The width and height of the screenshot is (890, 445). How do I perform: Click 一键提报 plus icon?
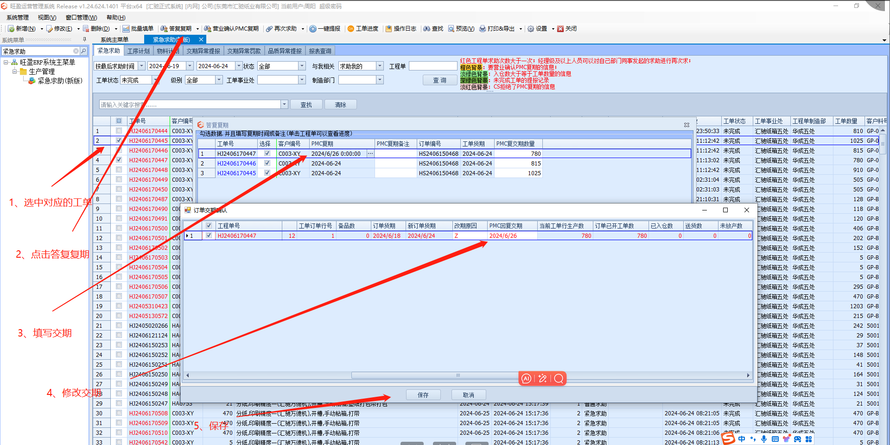coord(313,29)
